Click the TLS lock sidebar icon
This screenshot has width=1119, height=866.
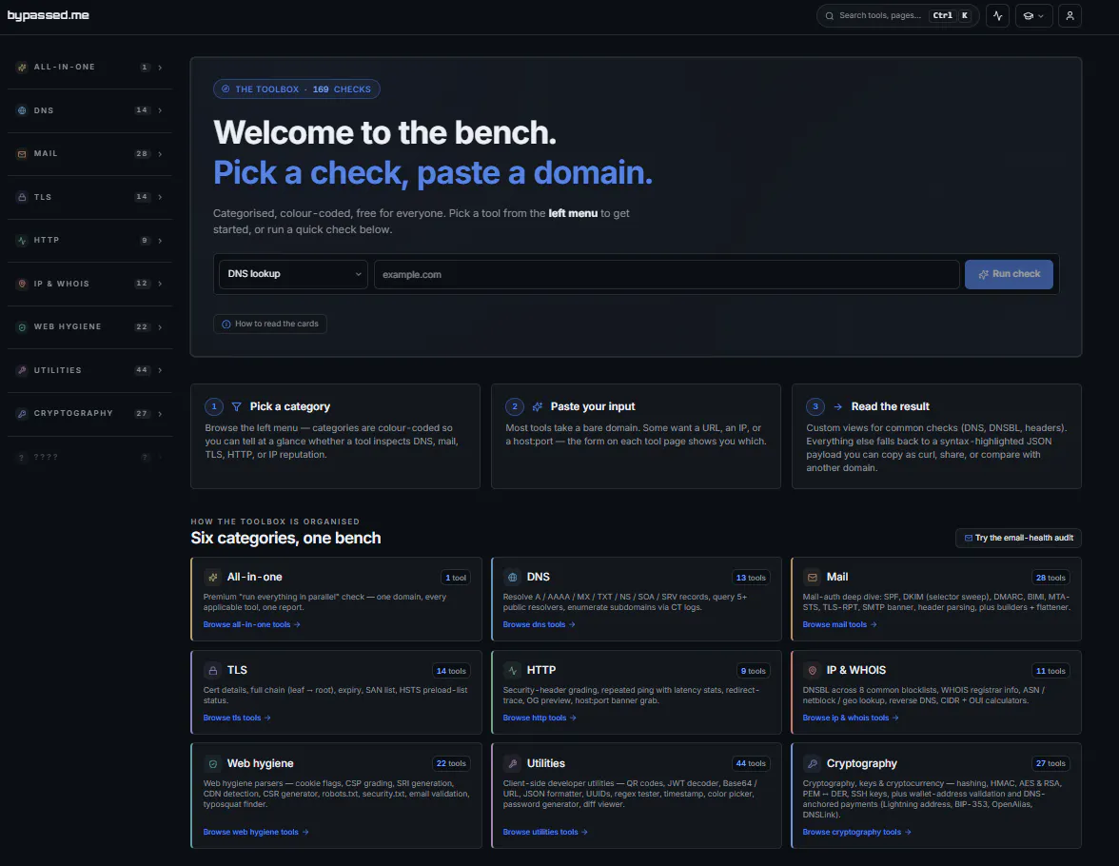(x=22, y=197)
